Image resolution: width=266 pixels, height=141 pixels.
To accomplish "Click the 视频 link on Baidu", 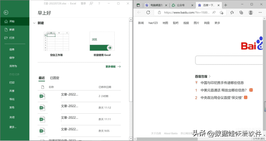I will point(186,23).
